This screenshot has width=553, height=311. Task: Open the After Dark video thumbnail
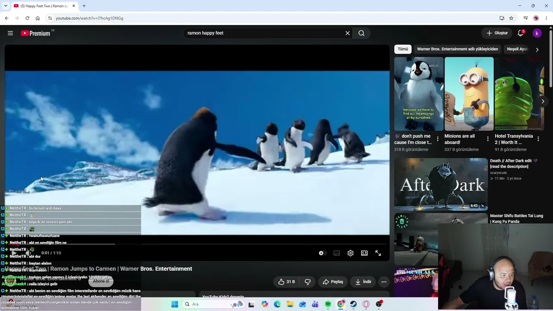click(x=441, y=184)
